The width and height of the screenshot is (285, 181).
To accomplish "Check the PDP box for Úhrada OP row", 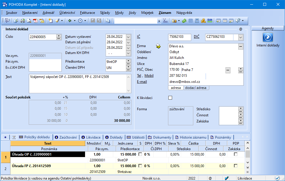I will click(236, 154).
